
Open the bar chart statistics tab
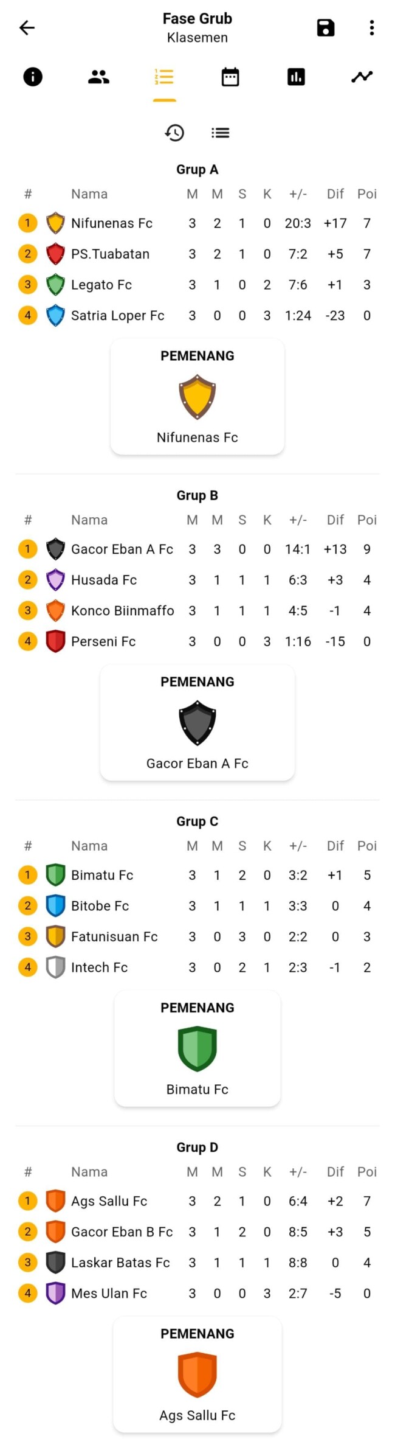(296, 77)
